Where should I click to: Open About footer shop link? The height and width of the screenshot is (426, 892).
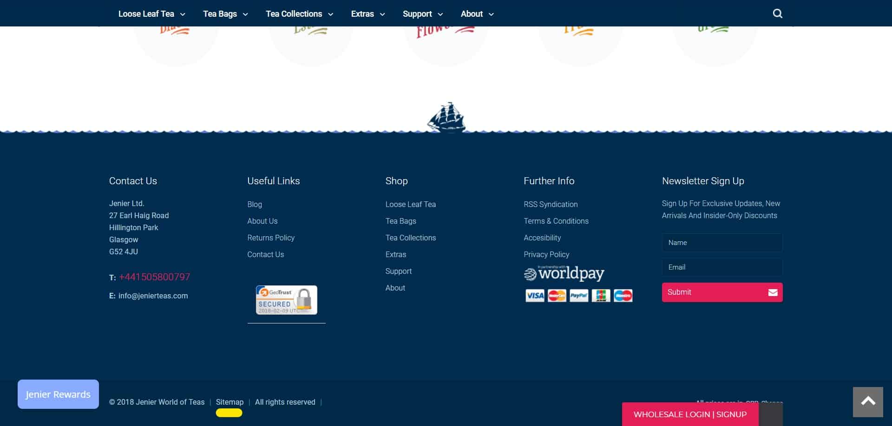(x=395, y=288)
